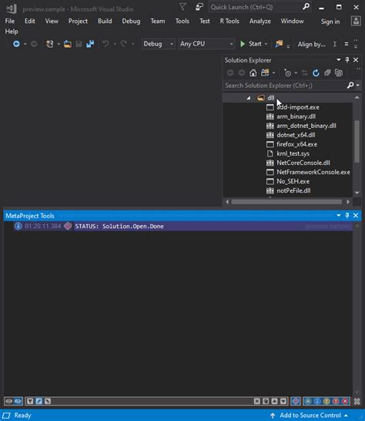Click the Align by... toolbar button

311,44
